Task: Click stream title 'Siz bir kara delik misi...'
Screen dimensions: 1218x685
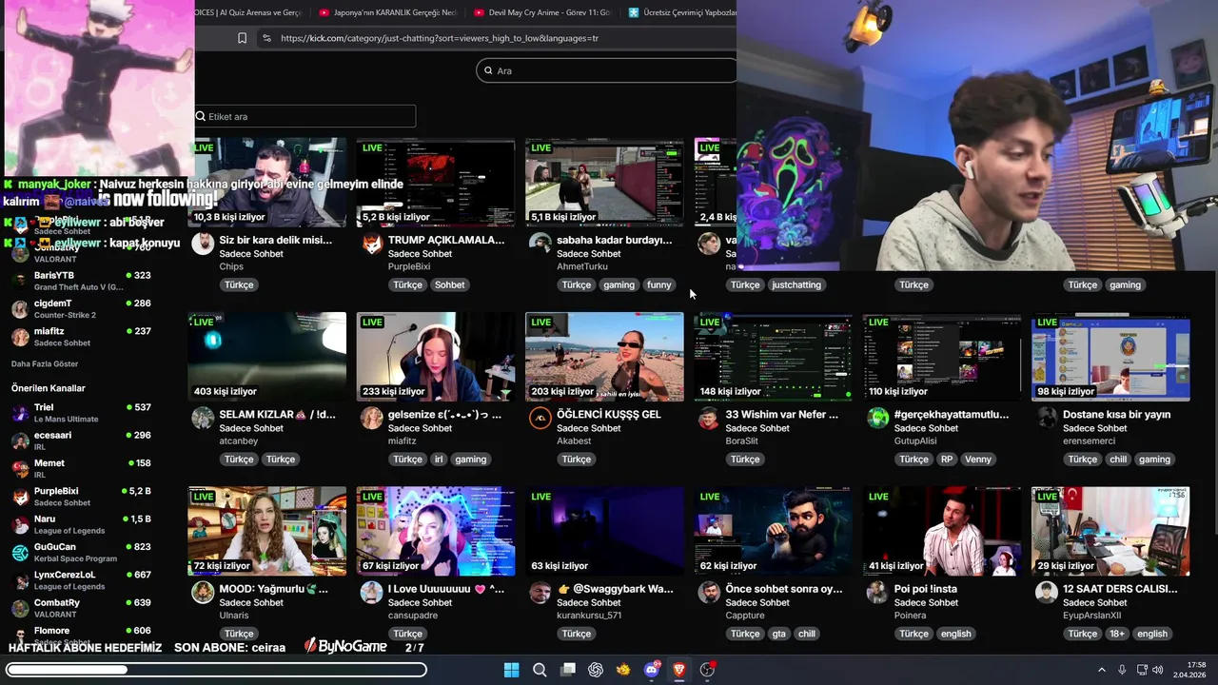Action: click(276, 240)
